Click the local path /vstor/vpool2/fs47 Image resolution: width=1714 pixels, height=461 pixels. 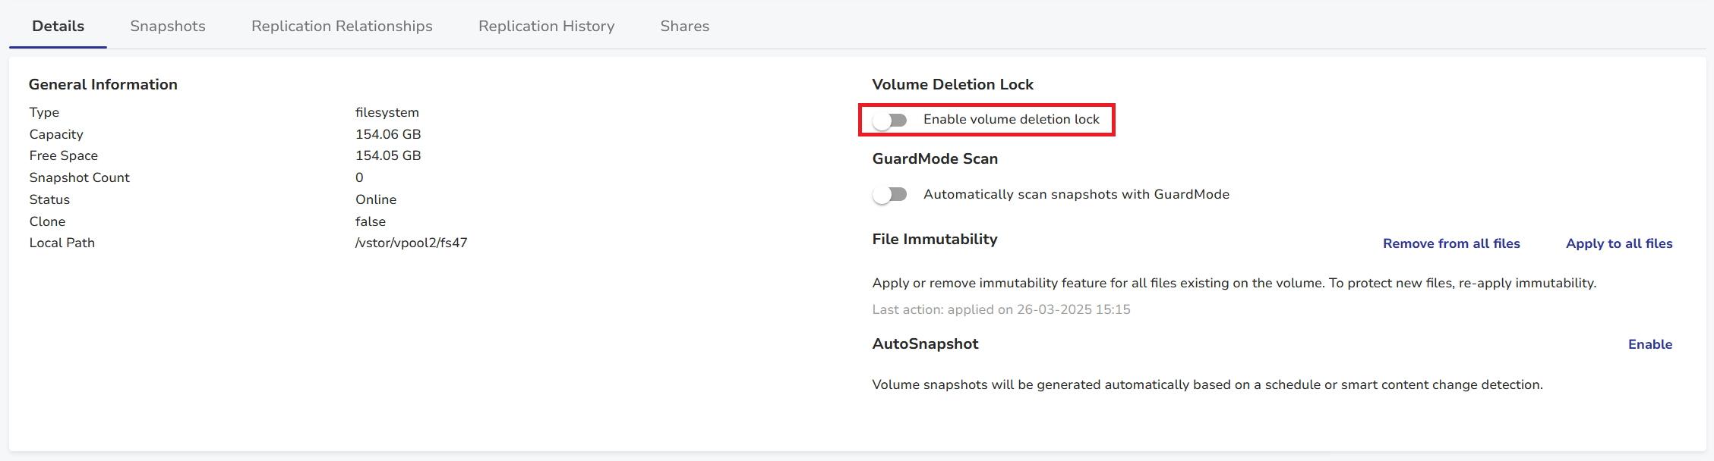[x=411, y=243]
